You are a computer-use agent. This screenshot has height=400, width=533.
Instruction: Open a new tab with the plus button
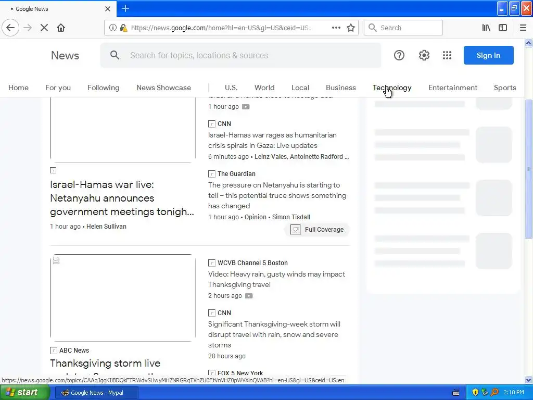pyautogui.click(x=125, y=8)
